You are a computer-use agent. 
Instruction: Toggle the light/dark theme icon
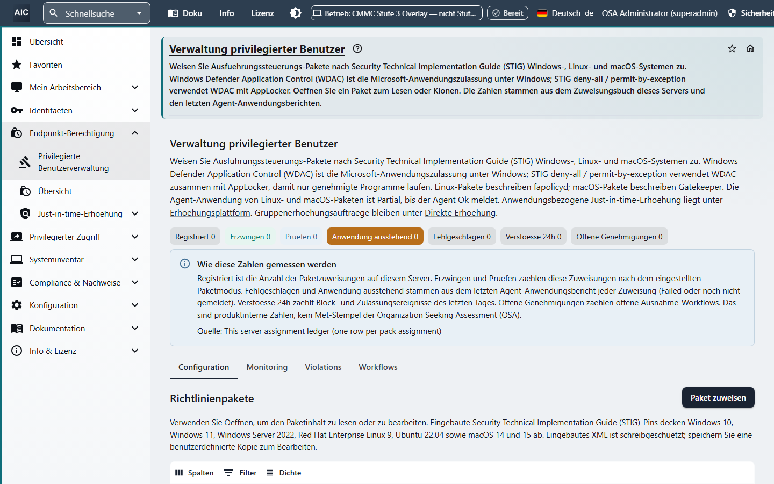[x=296, y=13]
